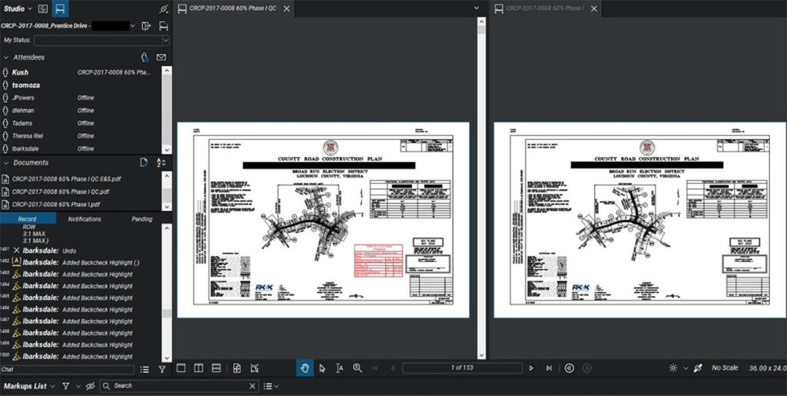Go to next page arrow
Viewport: 787px width, 396px height.
tap(531, 368)
